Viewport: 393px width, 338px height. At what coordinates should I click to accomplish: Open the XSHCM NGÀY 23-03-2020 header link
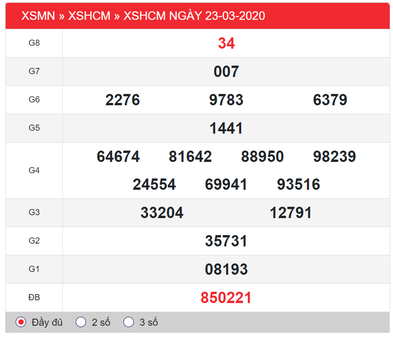click(x=194, y=16)
